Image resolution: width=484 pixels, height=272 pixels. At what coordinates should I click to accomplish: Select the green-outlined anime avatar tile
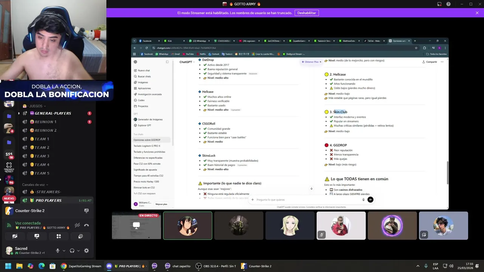click(x=188, y=226)
